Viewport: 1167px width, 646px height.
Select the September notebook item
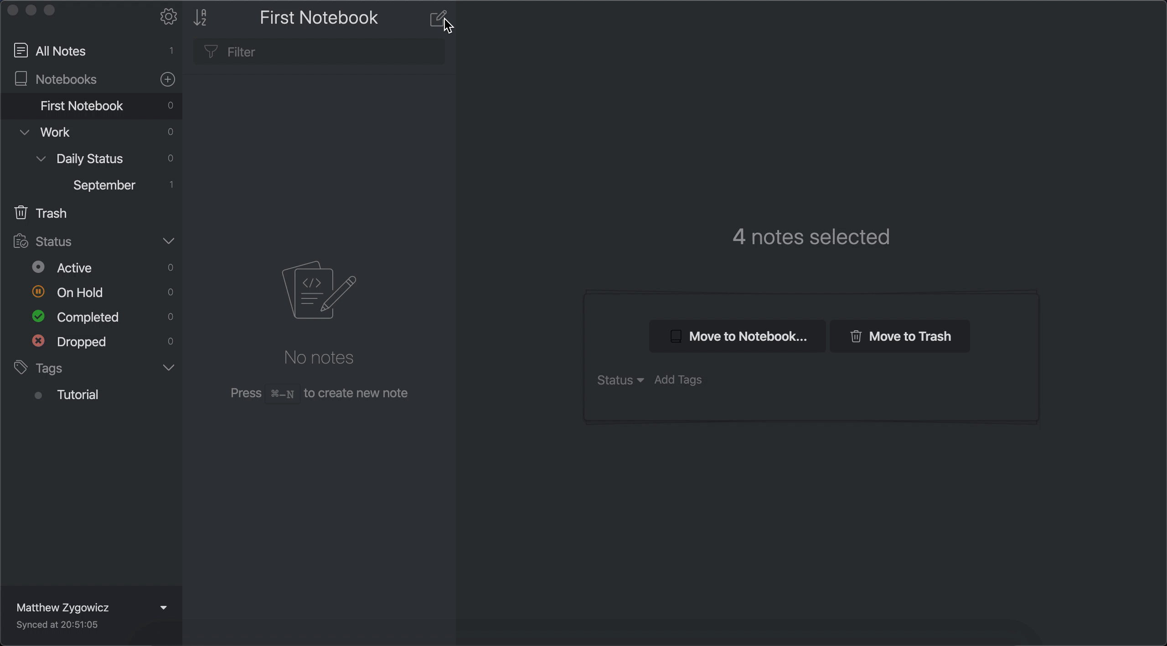(x=103, y=185)
